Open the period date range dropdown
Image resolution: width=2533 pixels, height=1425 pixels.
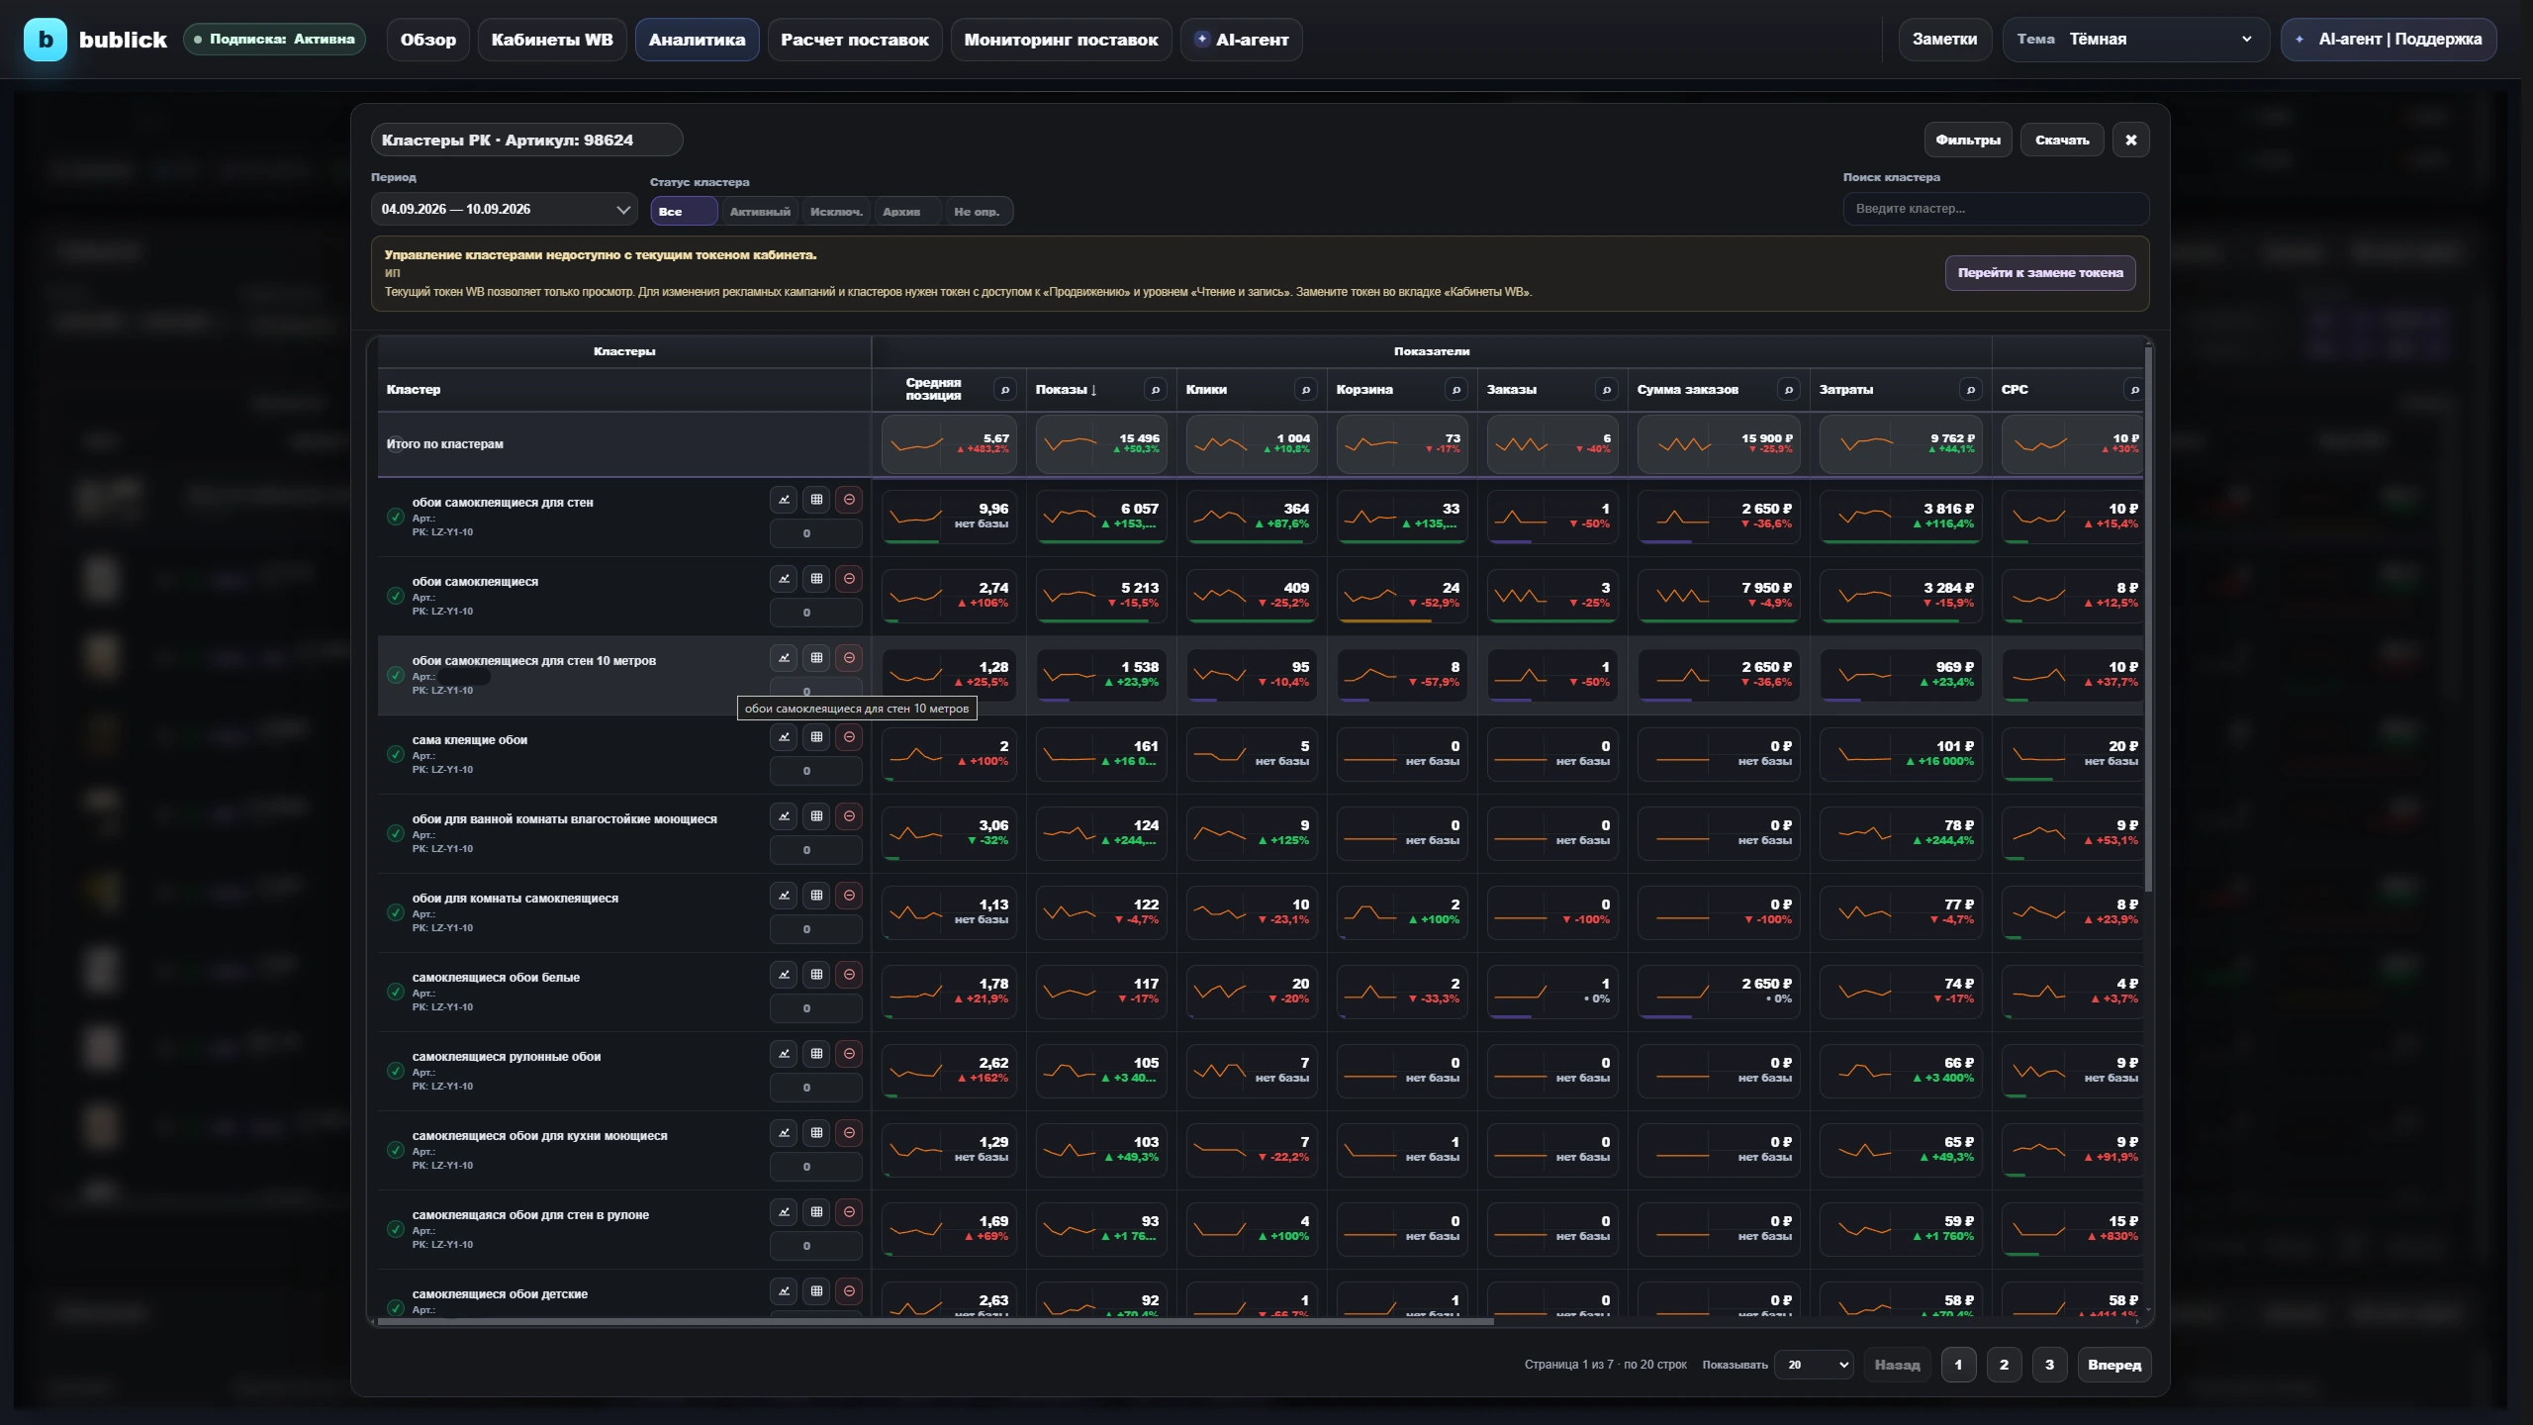[505, 209]
